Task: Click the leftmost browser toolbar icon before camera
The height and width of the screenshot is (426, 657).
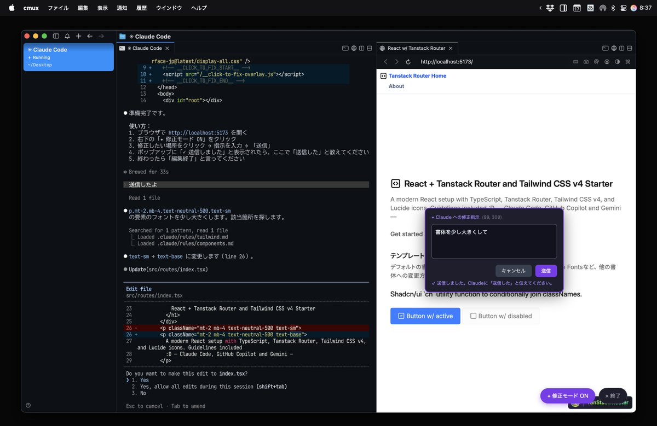Action: point(575,62)
